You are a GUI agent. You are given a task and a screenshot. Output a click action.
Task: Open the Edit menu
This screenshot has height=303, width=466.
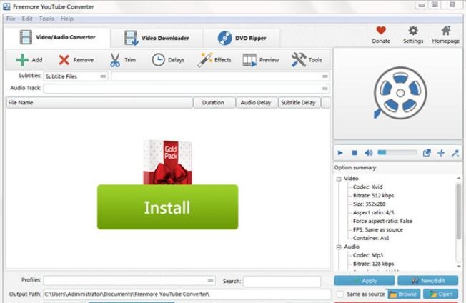coord(27,19)
